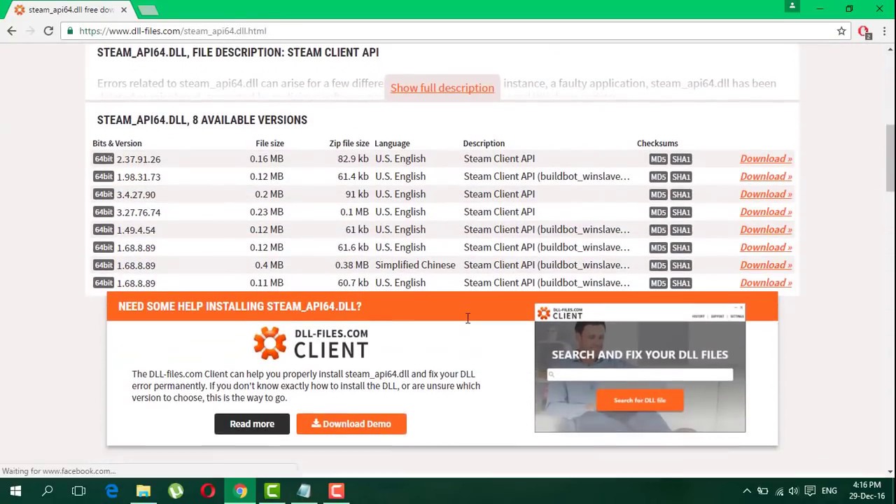
Task: Download version 3.4.27.90
Action: tap(766, 194)
